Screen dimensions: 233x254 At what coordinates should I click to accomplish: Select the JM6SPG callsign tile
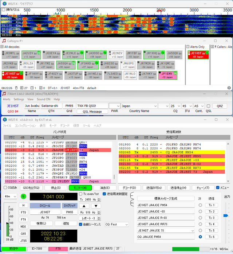127,65
